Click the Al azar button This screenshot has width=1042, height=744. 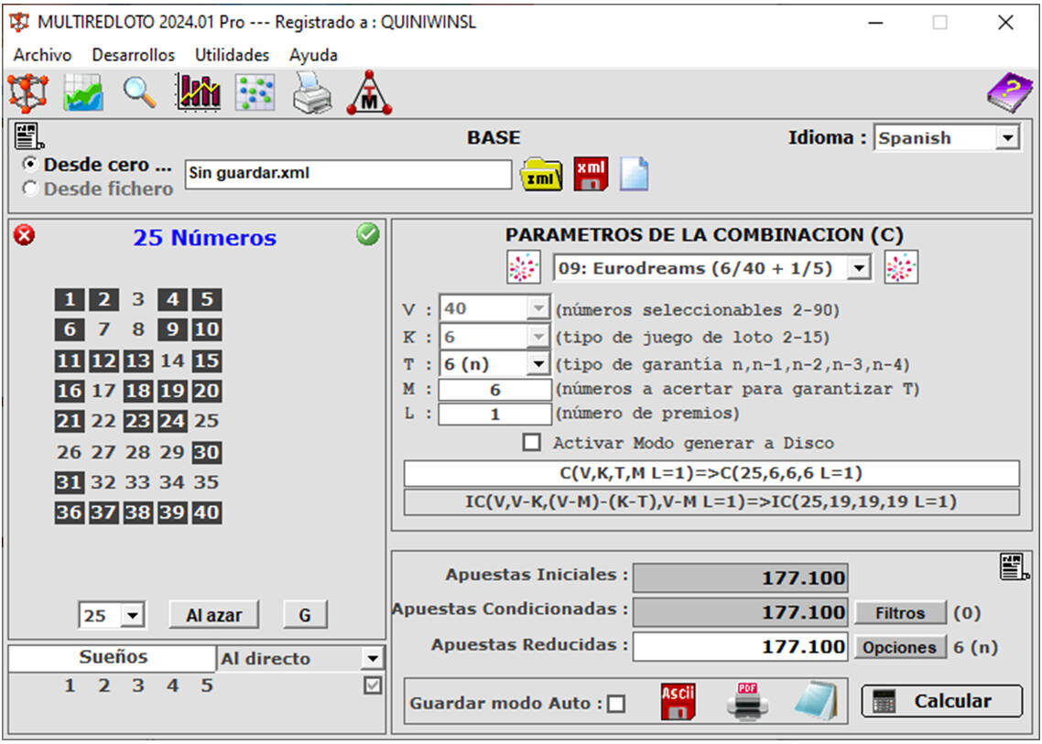pyautogui.click(x=214, y=616)
